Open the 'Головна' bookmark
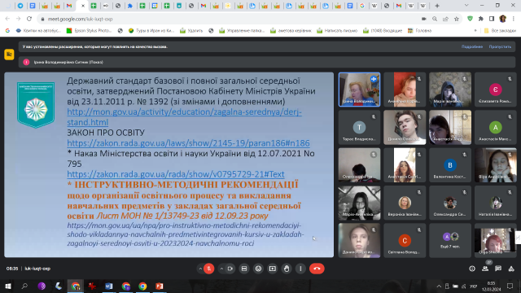Image resolution: width=521 pixels, height=293 pixels. pos(419,31)
